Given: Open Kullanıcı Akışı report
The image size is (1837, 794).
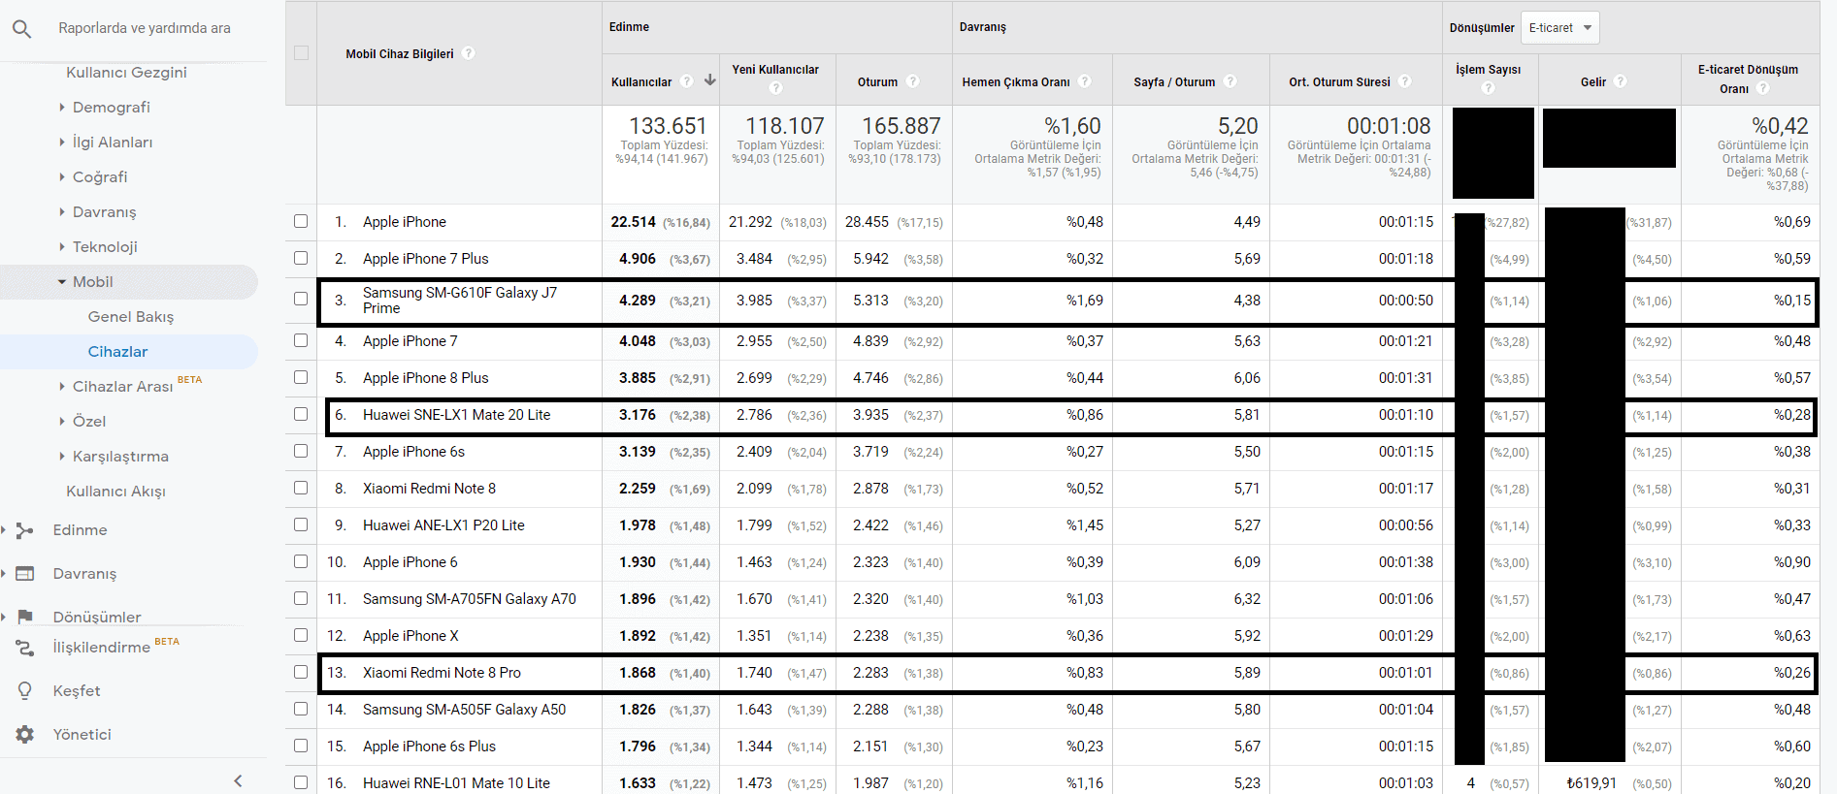Looking at the screenshot, I should (115, 492).
